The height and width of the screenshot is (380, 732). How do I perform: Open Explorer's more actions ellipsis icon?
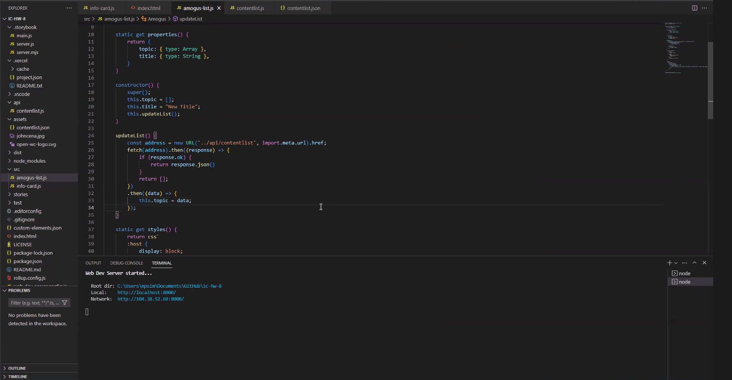tap(69, 8)
